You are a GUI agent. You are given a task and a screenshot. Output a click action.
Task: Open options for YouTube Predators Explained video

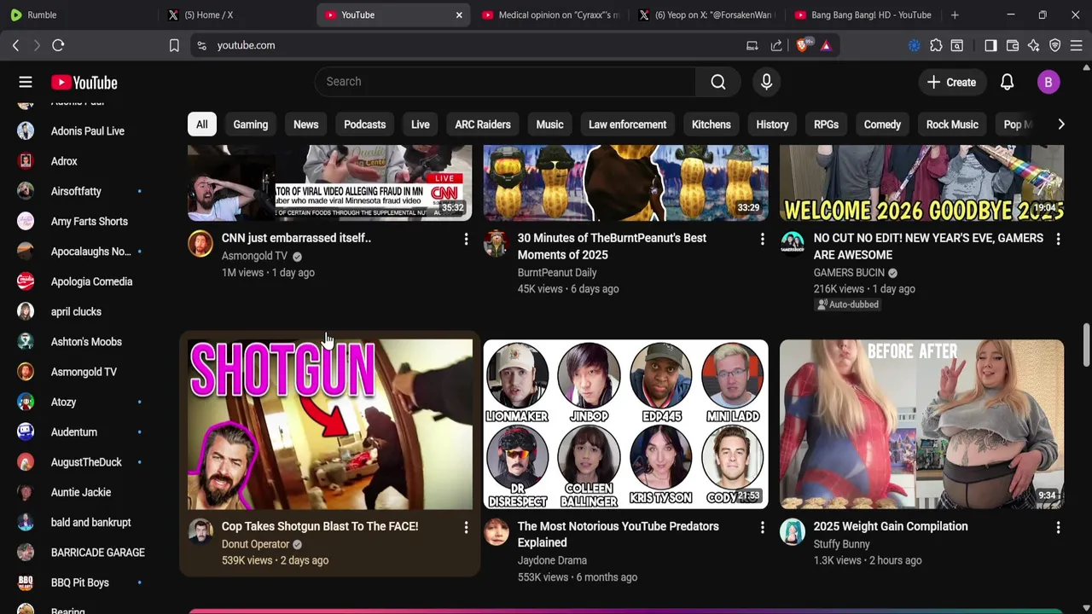[x=762, y=528]
